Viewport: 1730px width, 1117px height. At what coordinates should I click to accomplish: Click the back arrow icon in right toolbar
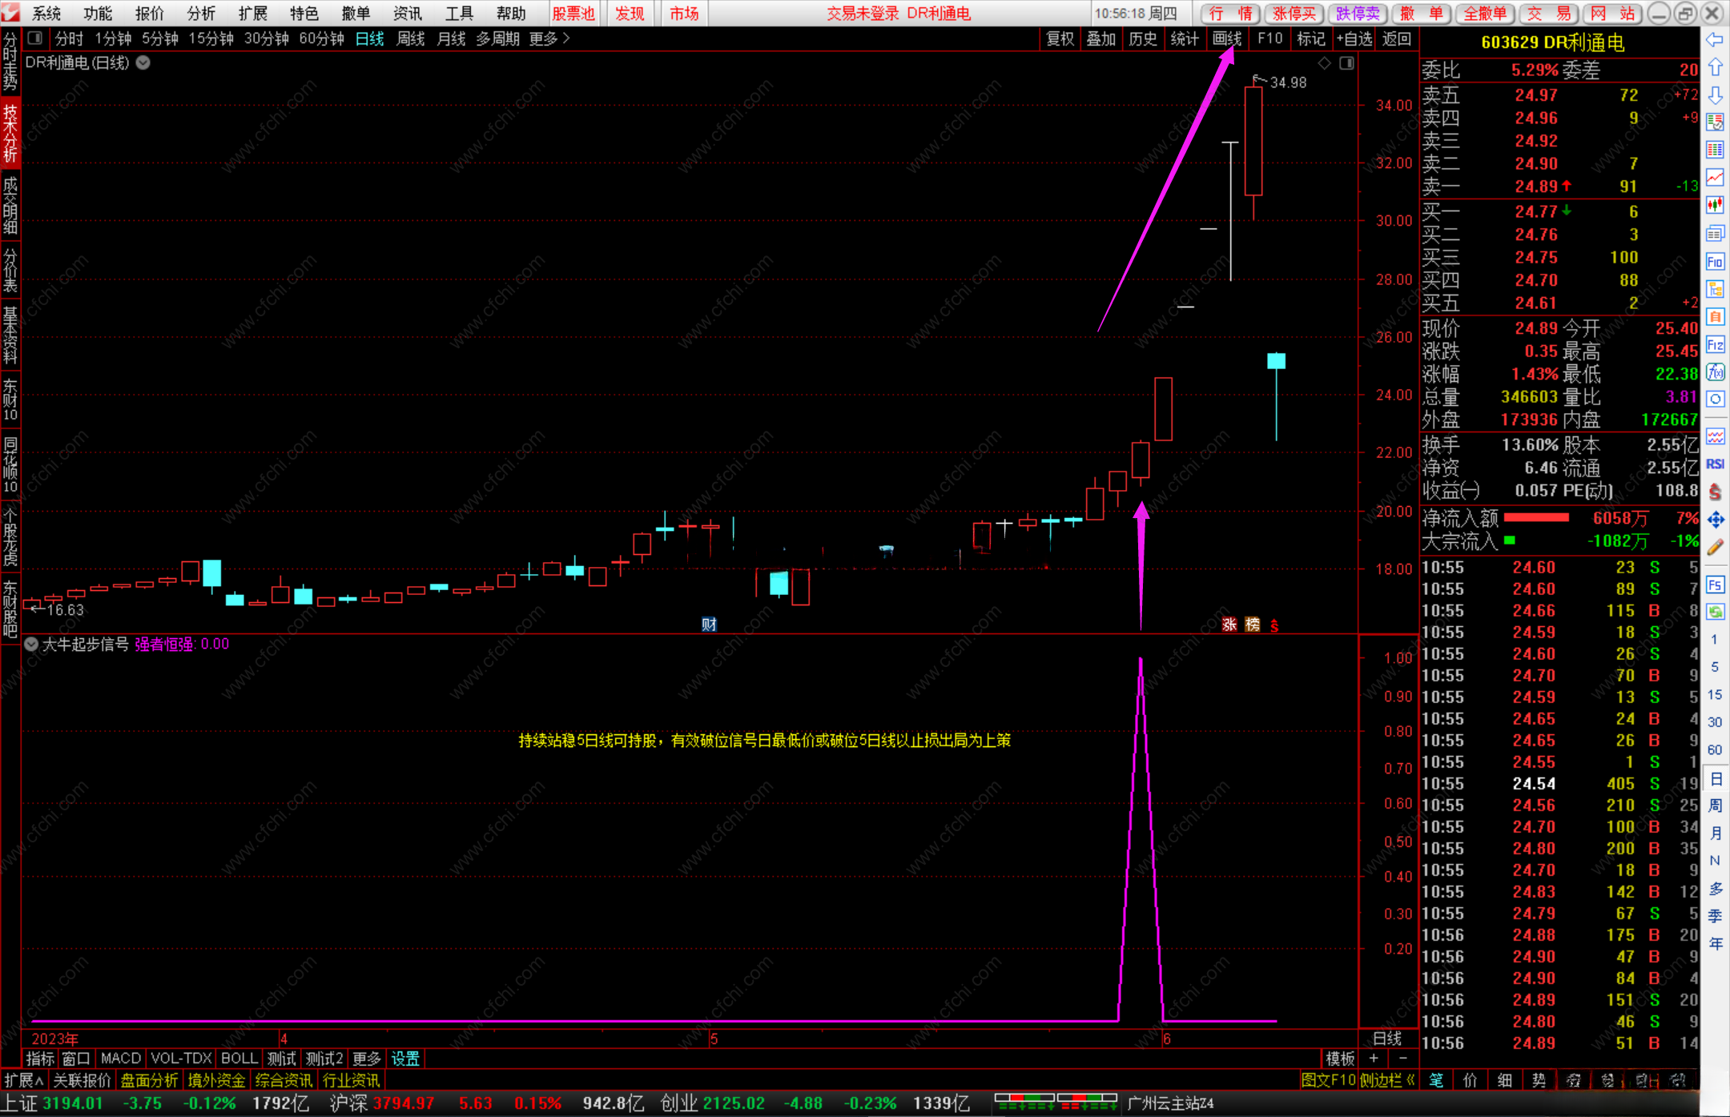1714,40
